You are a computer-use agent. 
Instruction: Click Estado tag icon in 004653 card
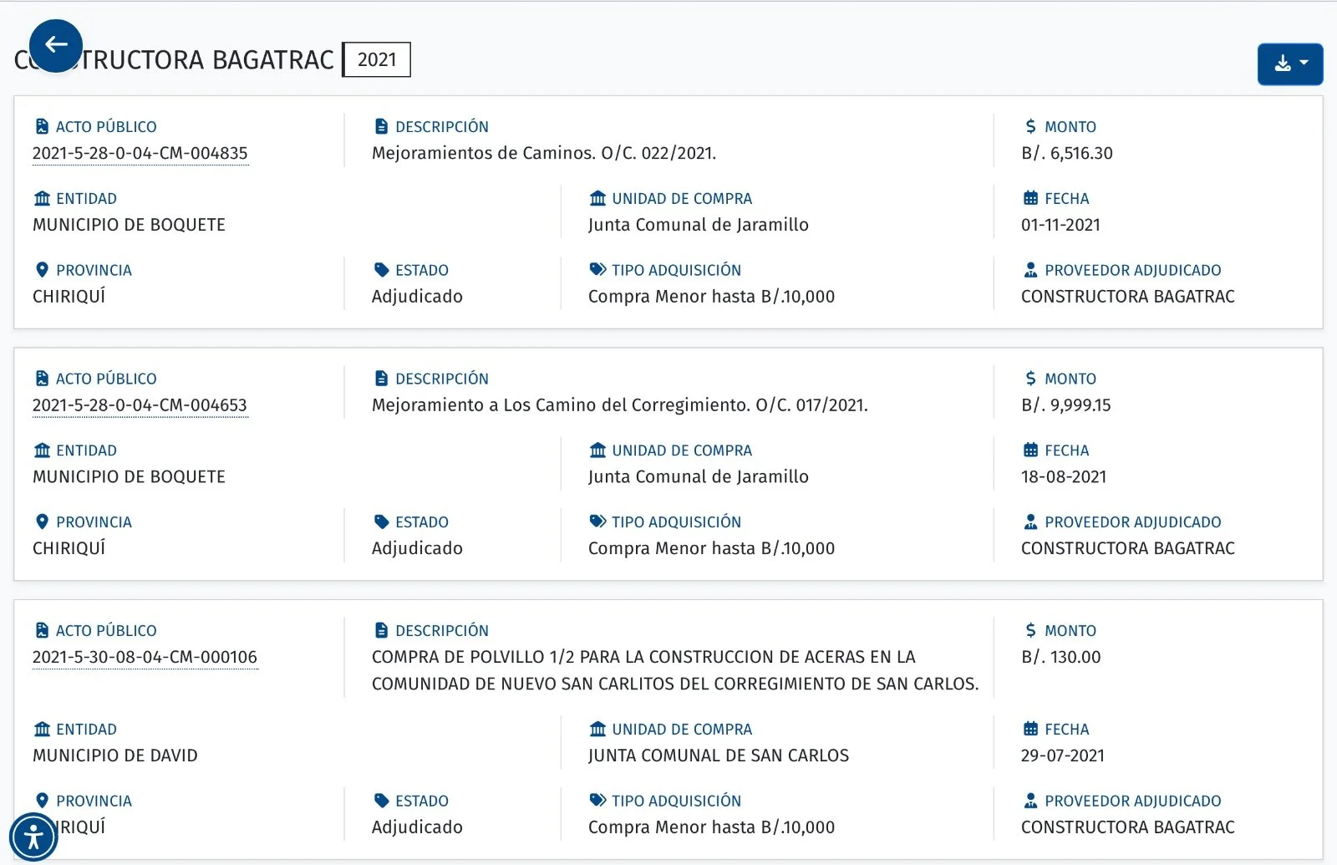[381, 522]
